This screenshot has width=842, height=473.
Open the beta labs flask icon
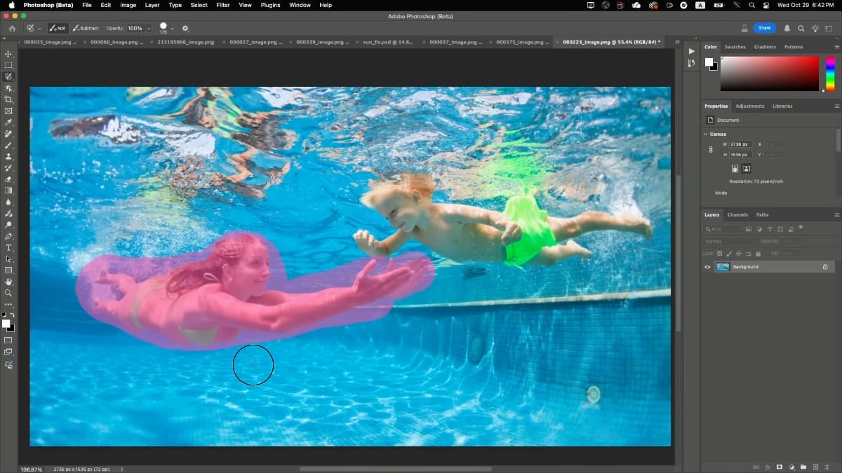pyautogui.click(x=744, y=28)
